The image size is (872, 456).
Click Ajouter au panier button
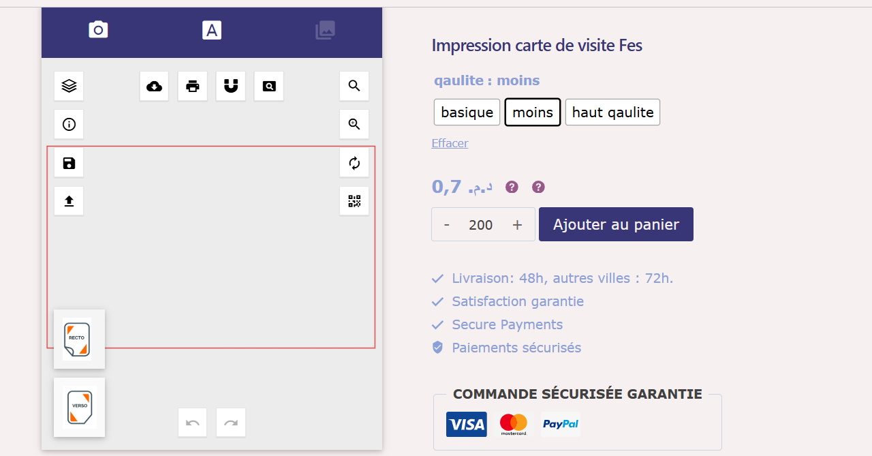tap(616, 224)
